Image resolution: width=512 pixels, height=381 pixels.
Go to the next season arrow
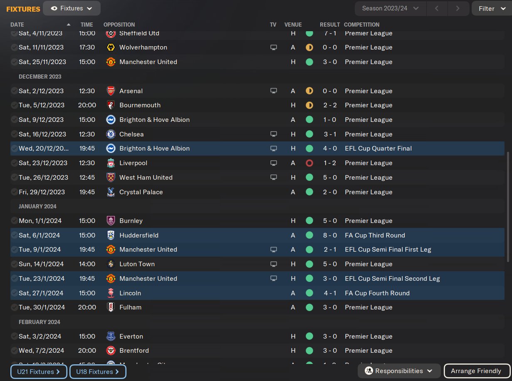pos(458,8)
